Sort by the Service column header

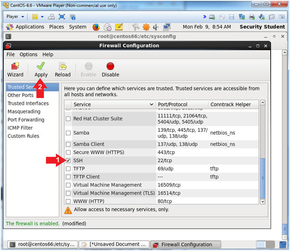coord(114,105)
